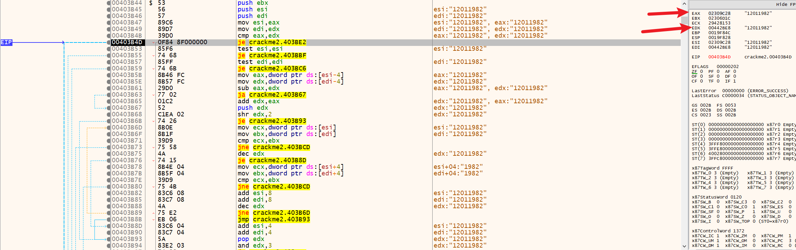Viewport: 796px width, 250px height.
Task: Toggle breakpoint dot at address 00403B93
Action: pos(109,239)
